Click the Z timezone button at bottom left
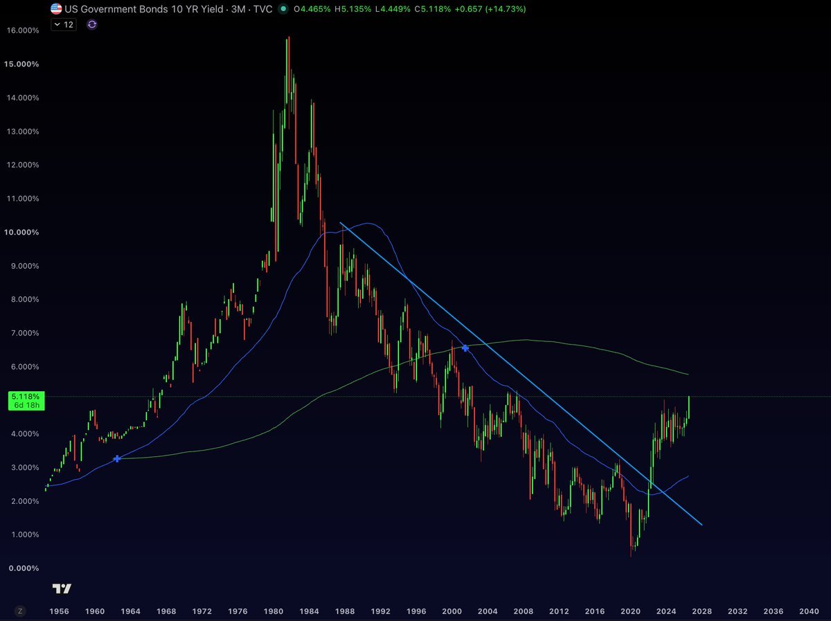 [20, 611]
